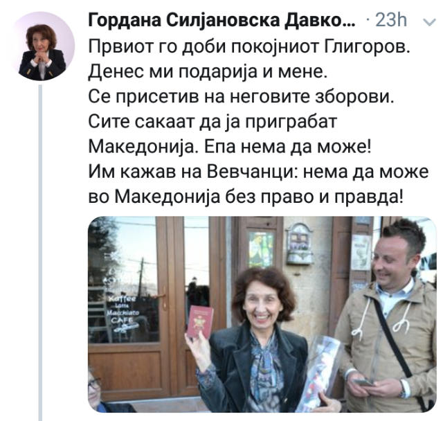
Task: Open the attached photo in the tweet
Action: click(x=263, y=314)
